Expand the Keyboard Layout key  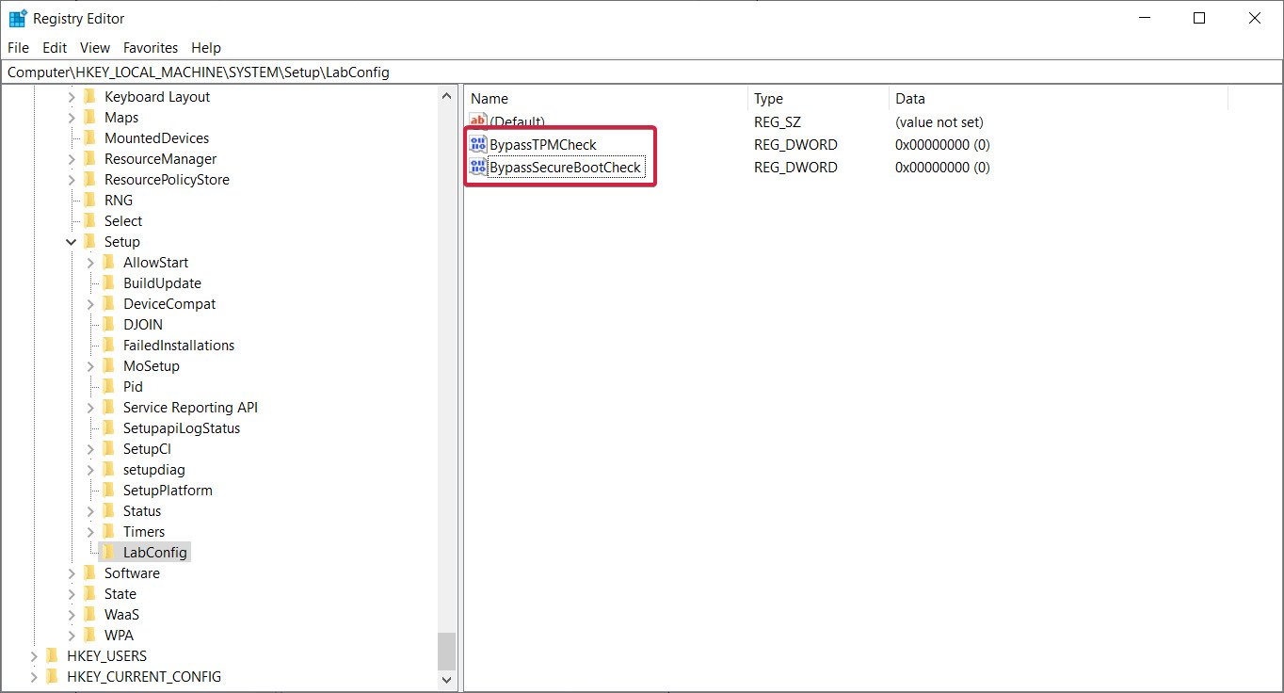click(72, 97)
